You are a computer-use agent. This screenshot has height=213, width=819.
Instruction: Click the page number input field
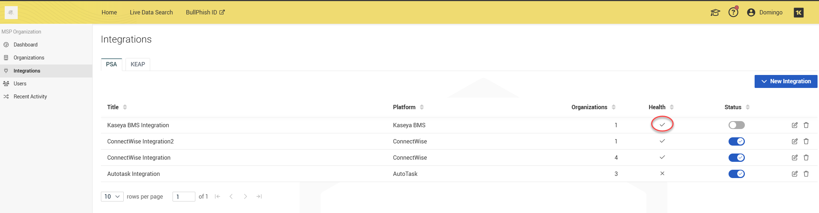[x=184, y=196]
